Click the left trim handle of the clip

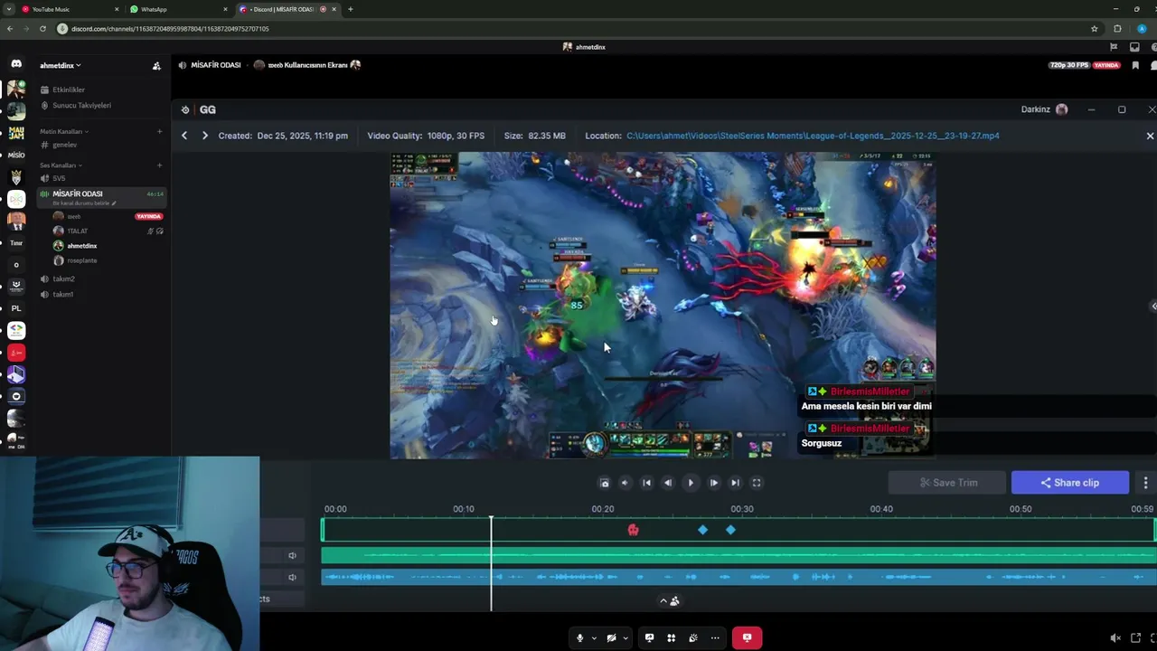323,530
